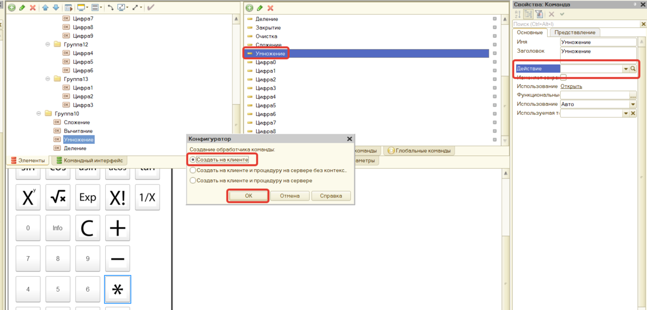Screen dimensions: 647x310
Task: Click the folder icon of Группа12
Action: tap(57, 45)
